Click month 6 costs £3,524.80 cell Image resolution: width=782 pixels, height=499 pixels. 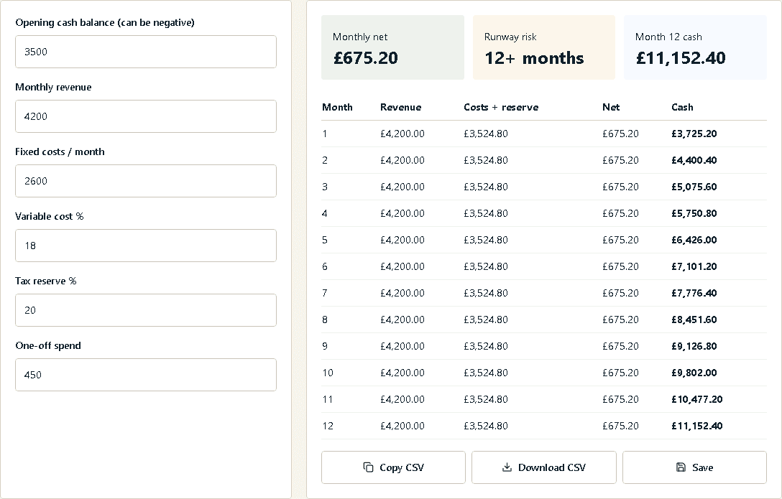click(486, 266)
